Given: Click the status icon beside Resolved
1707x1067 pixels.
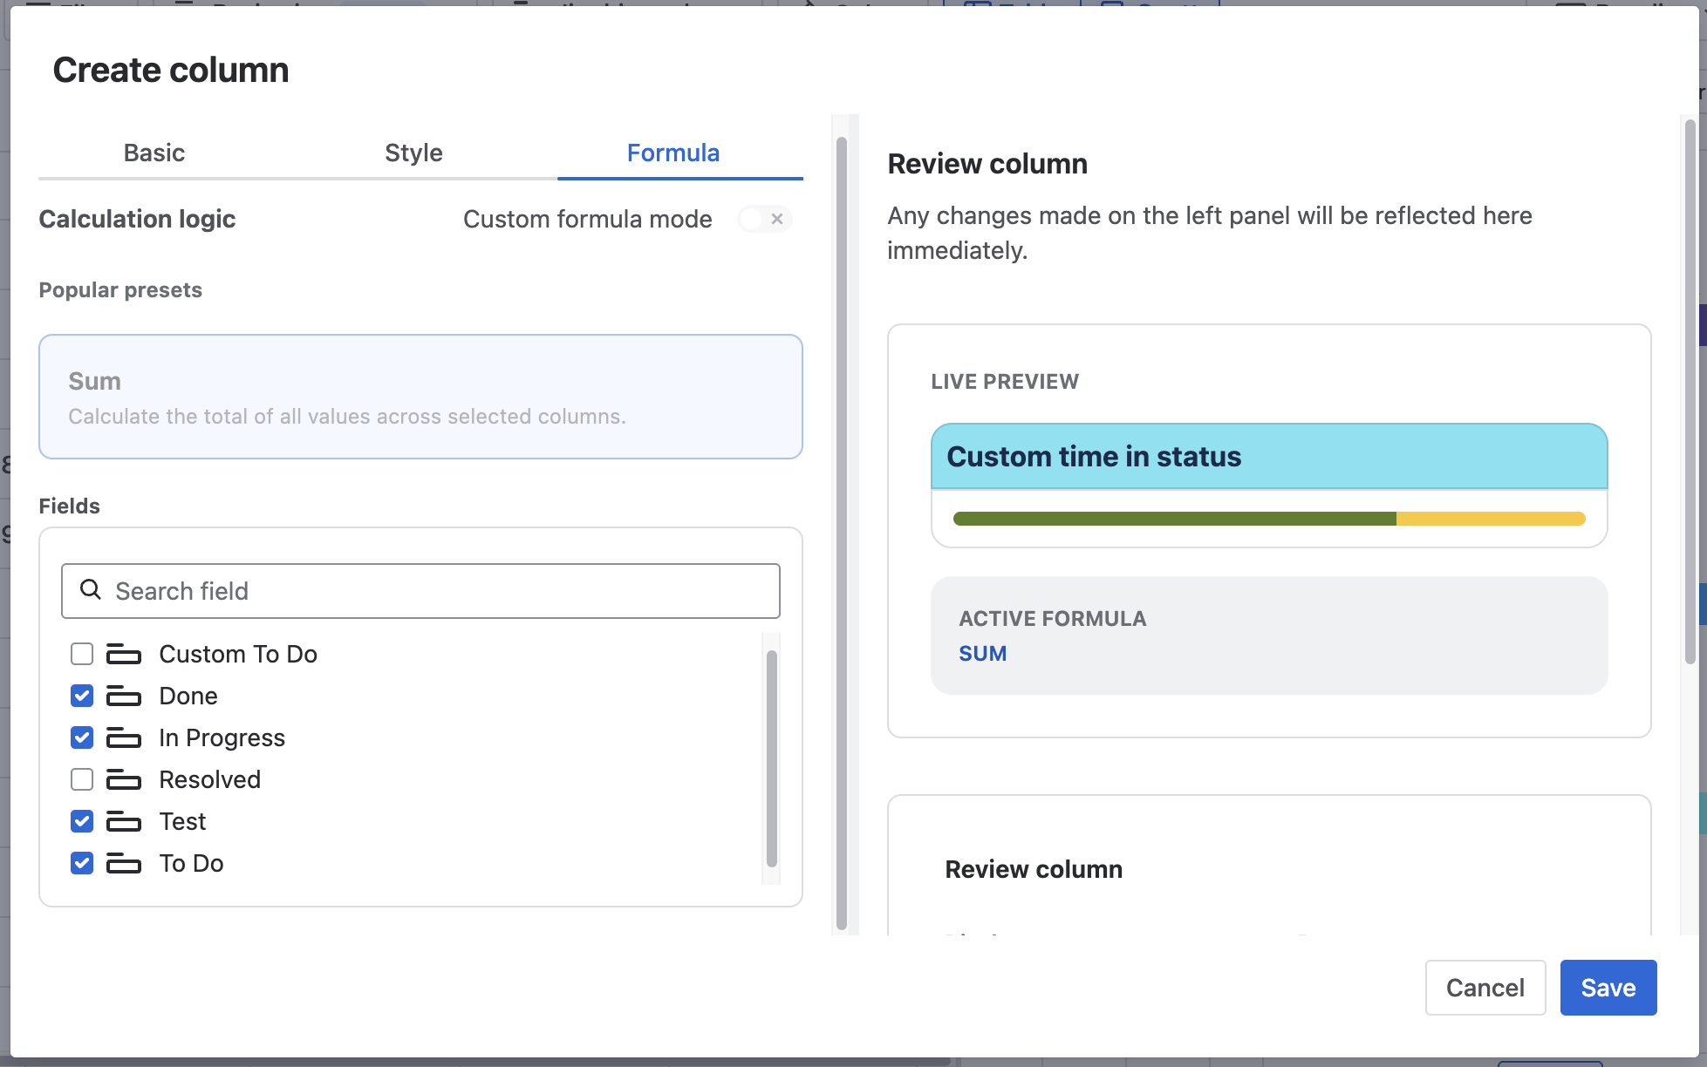Looking at the screenshot, I should point(123,779).
